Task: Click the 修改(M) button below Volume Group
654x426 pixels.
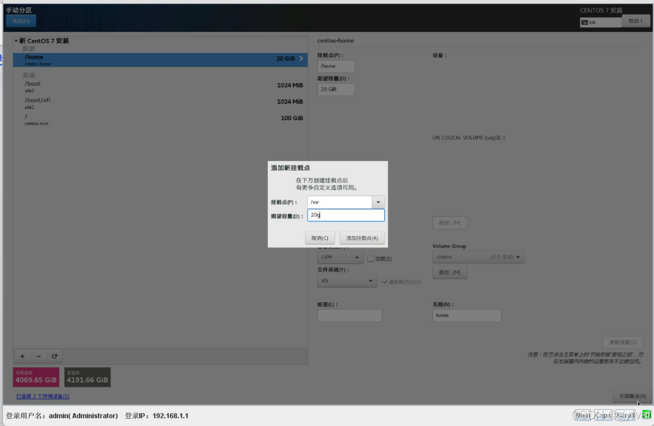Action: pos(450,272)
